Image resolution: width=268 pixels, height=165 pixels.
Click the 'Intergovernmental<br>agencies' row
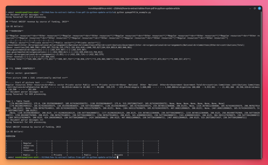(x=46, y=50)
